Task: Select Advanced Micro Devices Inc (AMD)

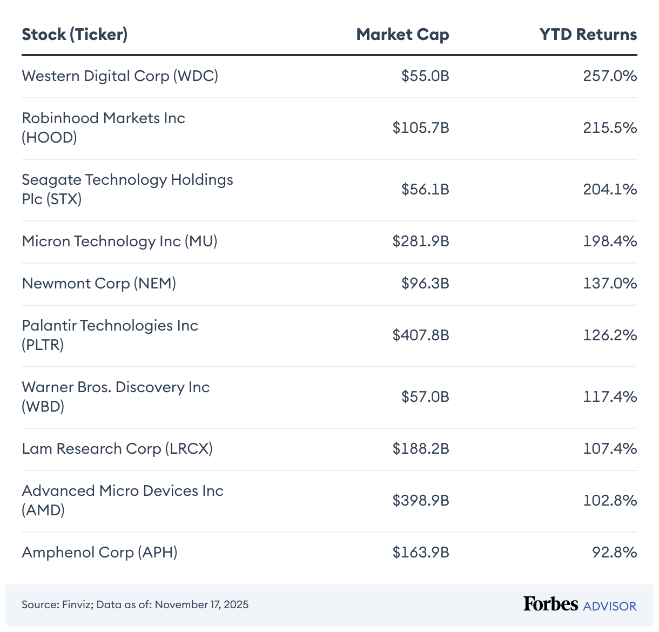Action: click(123, 501)
